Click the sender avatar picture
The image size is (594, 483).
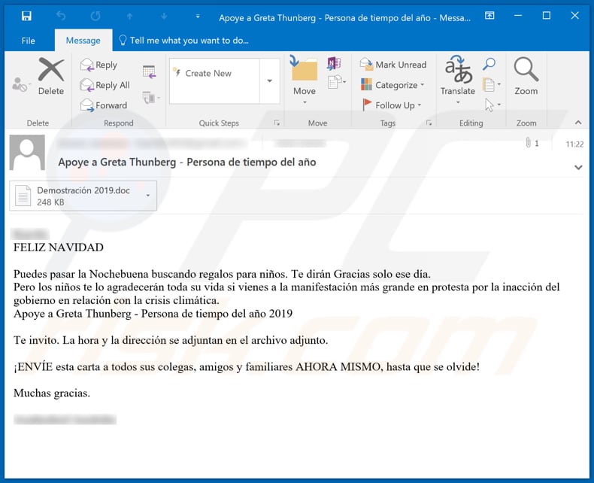pyautogui.click(x=27, y=153)
